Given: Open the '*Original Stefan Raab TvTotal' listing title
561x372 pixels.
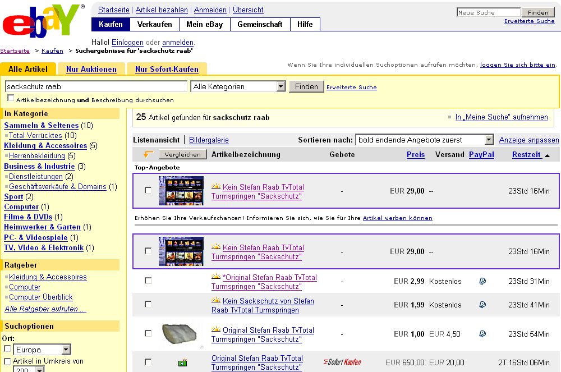Looking at the screenshot, I should (264, 282).
